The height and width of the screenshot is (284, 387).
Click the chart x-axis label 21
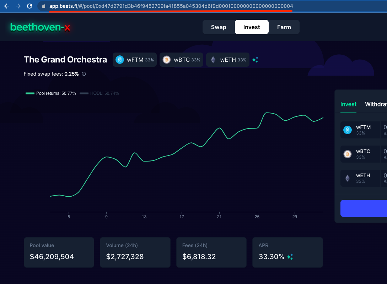pyautogui.click(x=219, y=217)
